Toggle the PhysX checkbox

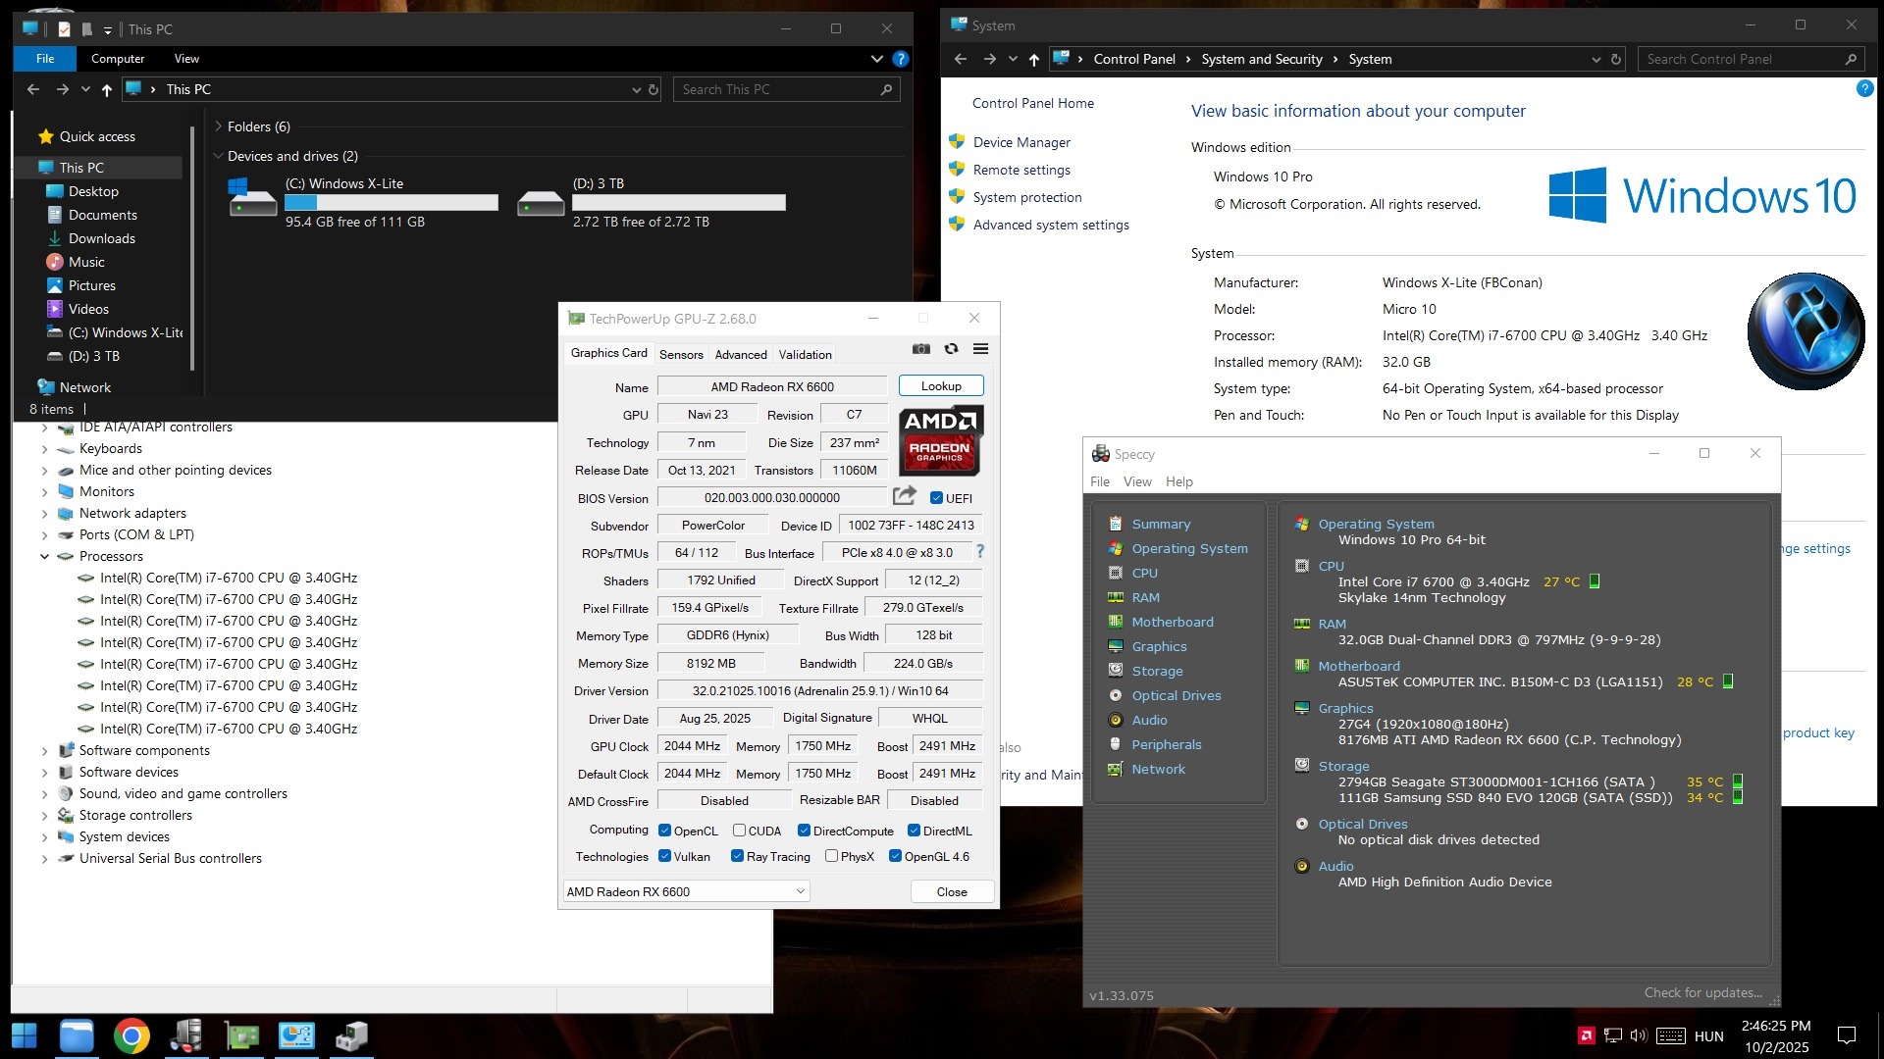tap(831, 856)
